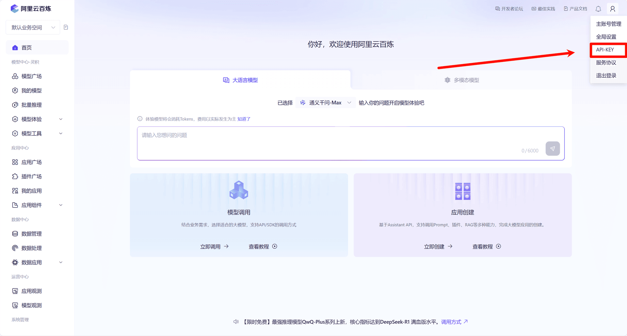The height and width of the screenshot is (336, 627).
Task: Click the 应用组件 sidebar icon
Action: pos(15,205)
